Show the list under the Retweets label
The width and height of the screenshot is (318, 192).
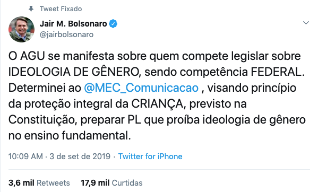click(53, 183)
